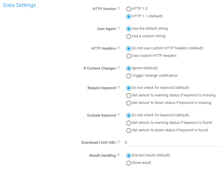Select HTTP 1.1 (default) radio button
Viewport: 221px width, 170px height.
(129, 16)
